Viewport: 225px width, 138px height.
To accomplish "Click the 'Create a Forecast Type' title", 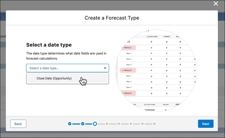I will (x=112, y=18).
